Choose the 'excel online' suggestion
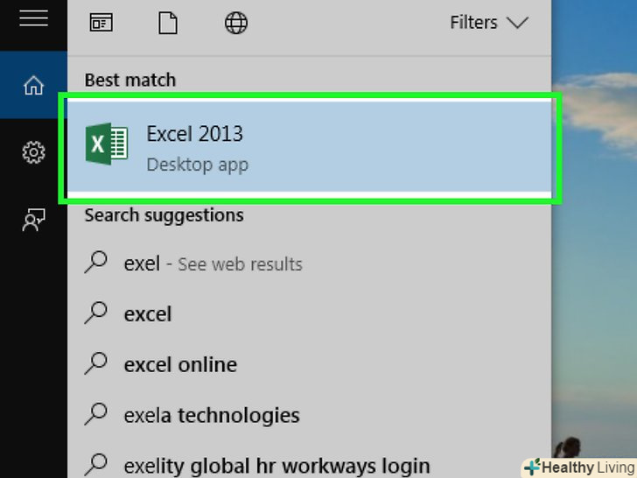The width and height of the screenshot is (637, 478). click(x=309, y=364)
